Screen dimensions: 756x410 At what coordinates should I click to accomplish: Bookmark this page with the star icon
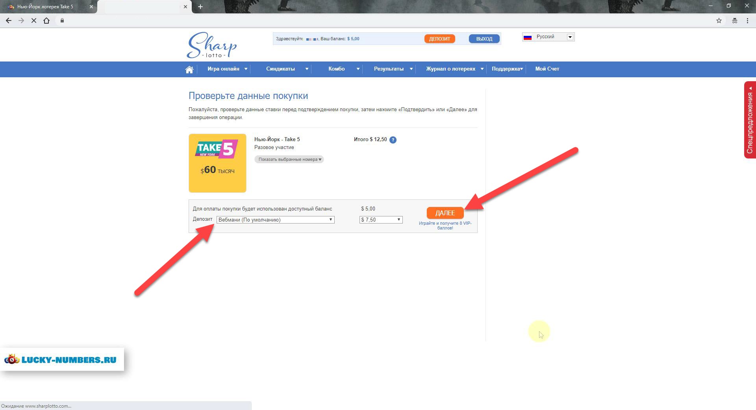coord(719,20)
